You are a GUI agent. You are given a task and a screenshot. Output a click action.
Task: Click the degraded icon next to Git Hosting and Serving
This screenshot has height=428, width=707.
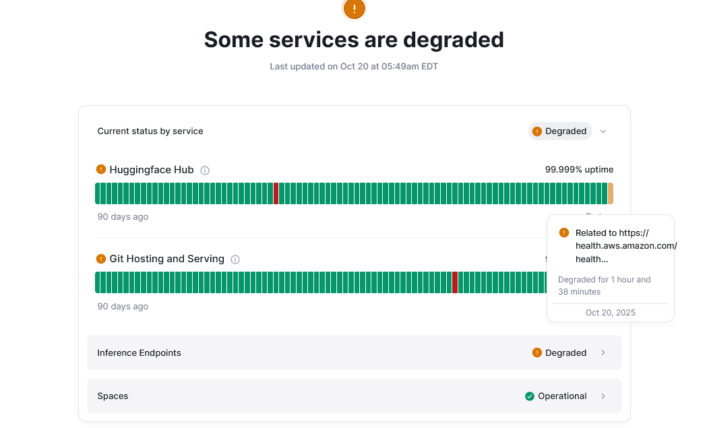(x=101, y=258)
